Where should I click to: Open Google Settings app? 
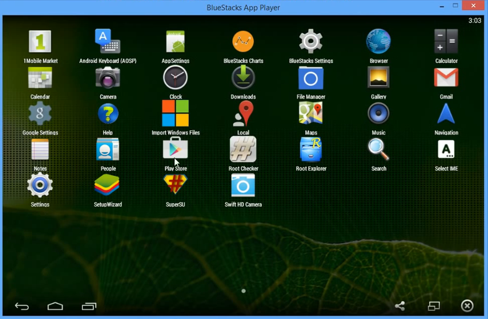(40, 114)
